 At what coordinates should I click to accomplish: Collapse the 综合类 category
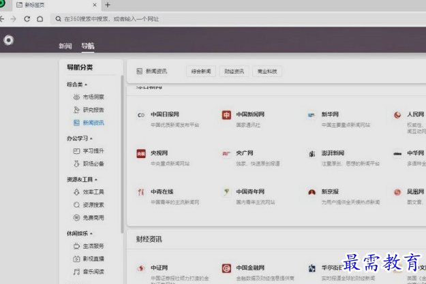(x=77, y=84)
